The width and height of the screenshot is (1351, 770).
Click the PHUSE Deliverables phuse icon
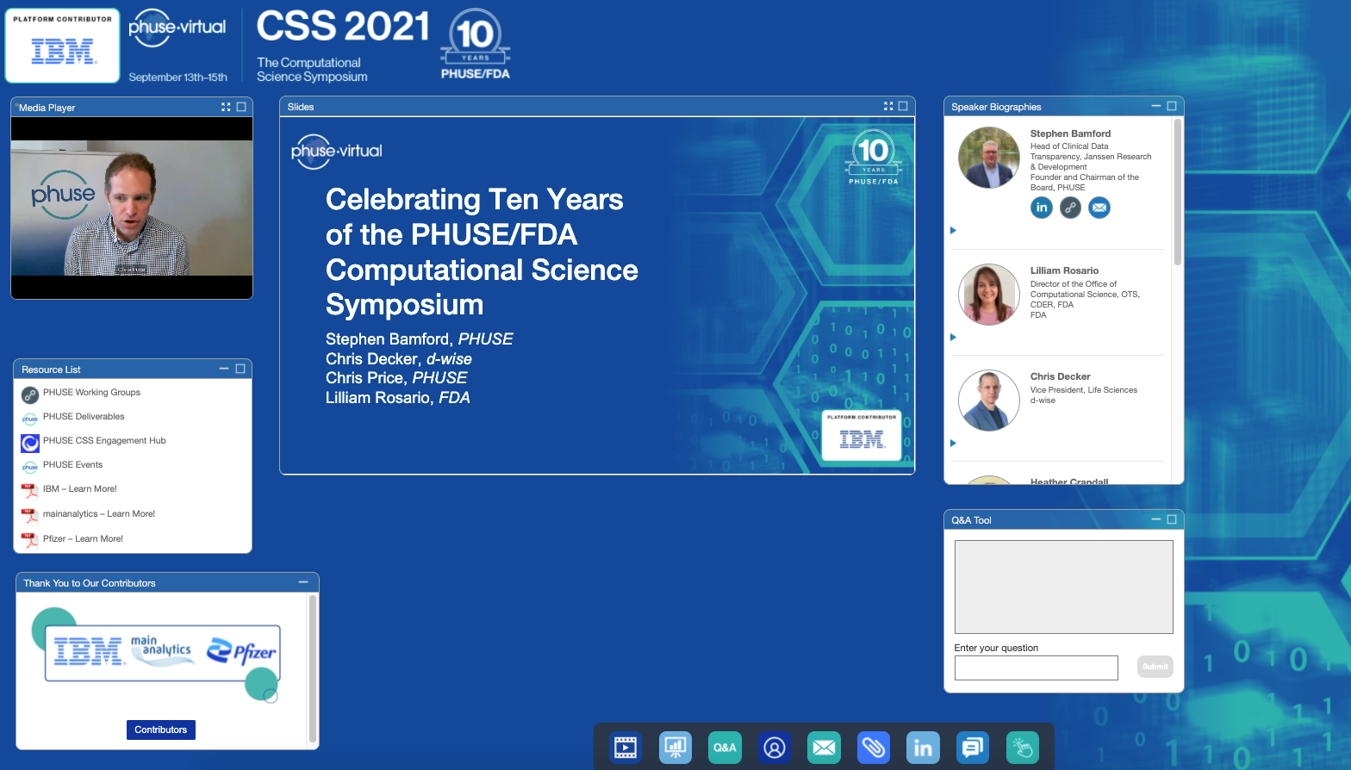pos(30,419)
